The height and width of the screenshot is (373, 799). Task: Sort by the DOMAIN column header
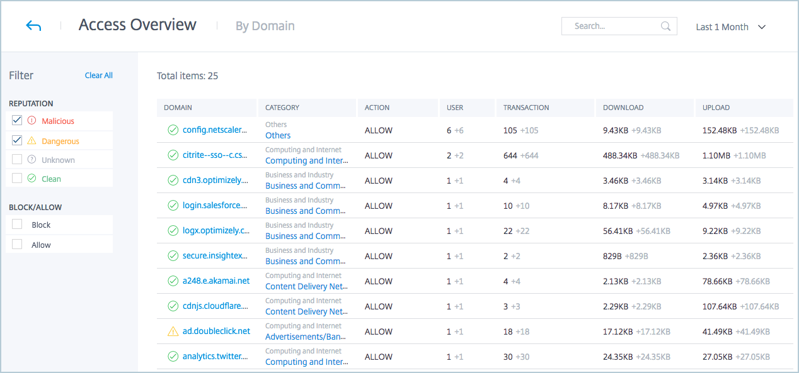point(178,108)
